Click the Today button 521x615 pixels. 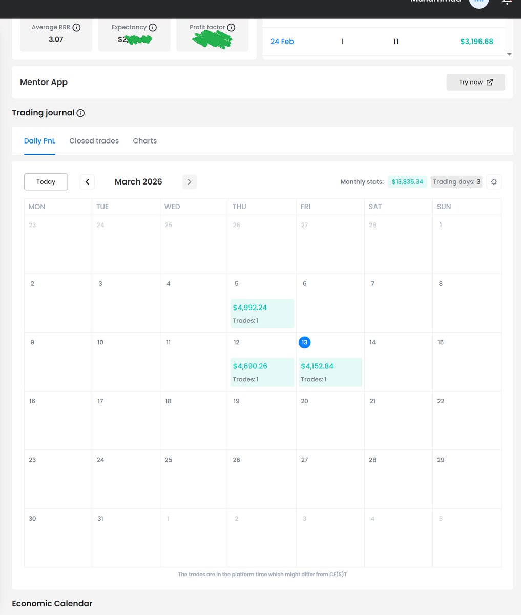46,182
